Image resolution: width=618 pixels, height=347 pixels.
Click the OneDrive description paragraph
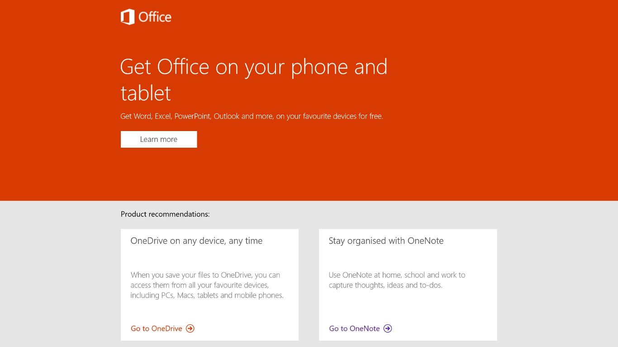click(x=207, y=285)
